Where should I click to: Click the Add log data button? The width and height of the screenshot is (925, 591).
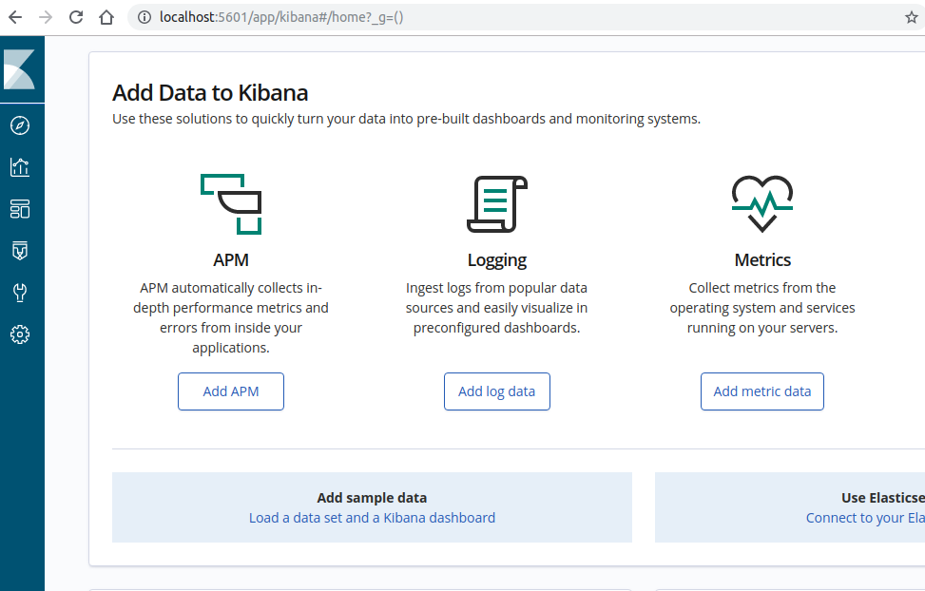coord(496,391)
